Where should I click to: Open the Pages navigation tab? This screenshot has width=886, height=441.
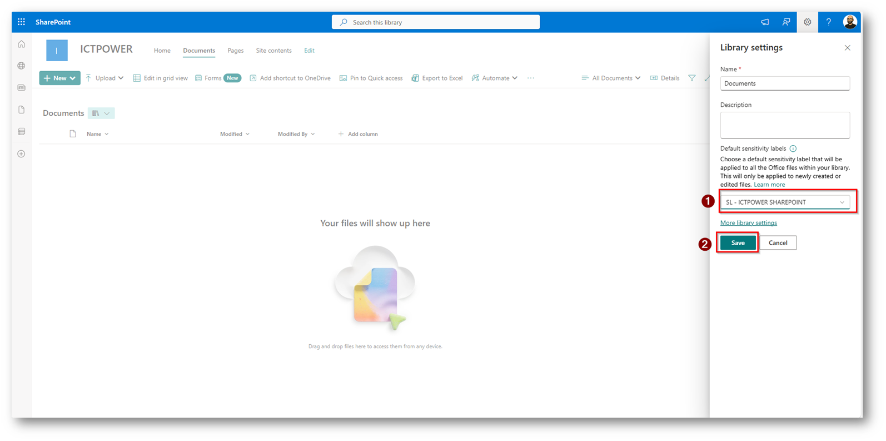(236, 51)
